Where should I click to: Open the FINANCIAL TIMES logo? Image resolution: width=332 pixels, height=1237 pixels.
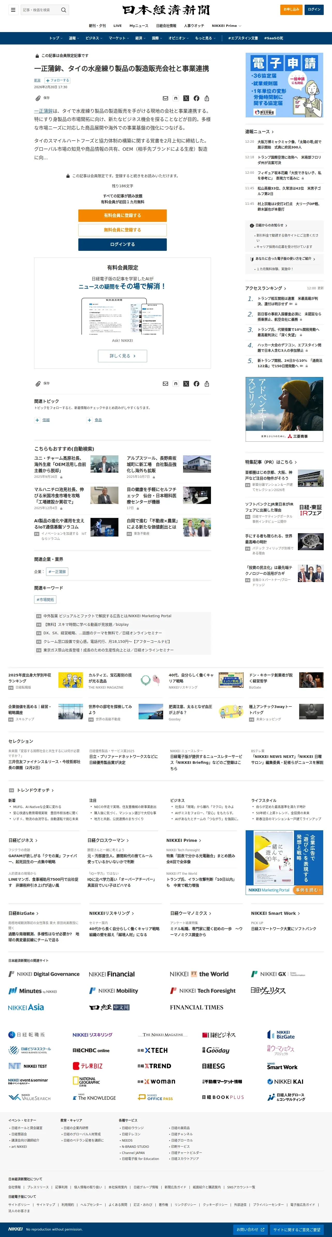(x=197, y=1007)
